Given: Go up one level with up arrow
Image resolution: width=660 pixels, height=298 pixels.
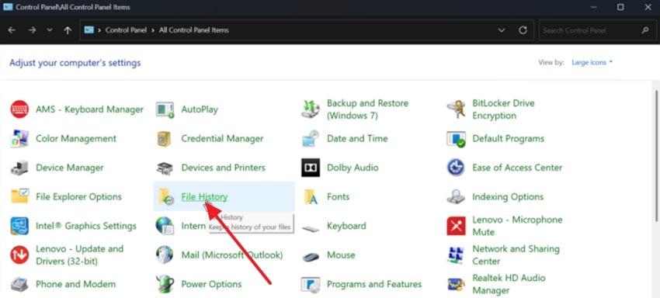Looking at the screenshot, I should [68, 30].
